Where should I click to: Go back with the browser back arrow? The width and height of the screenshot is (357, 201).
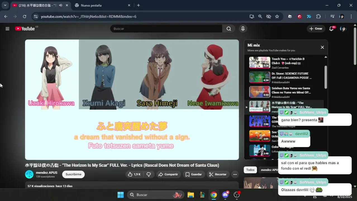[6, 16]
